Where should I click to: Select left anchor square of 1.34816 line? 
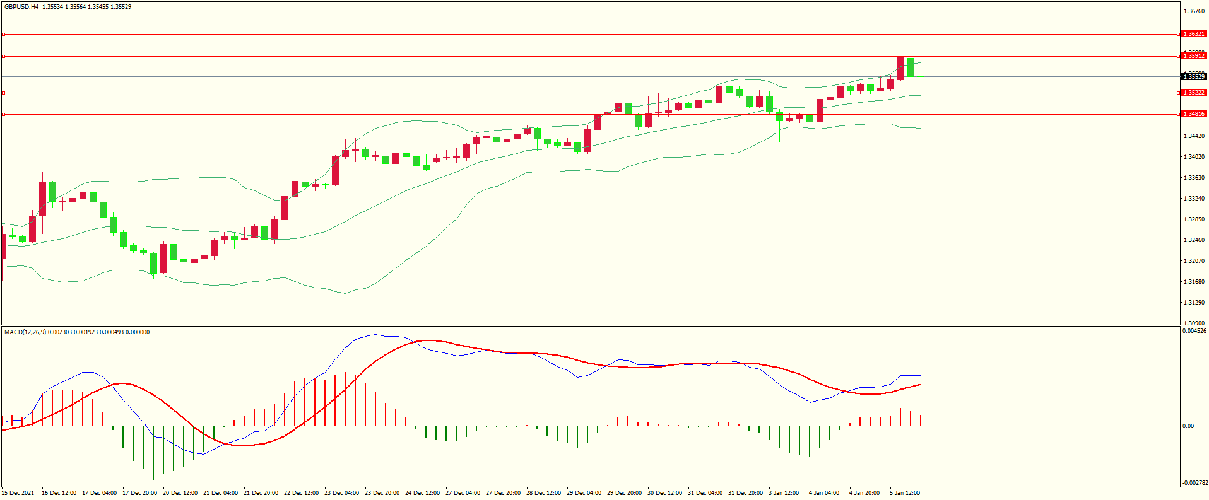[x=3, y=114]
